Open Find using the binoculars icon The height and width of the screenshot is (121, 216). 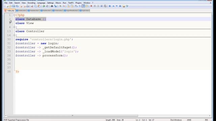tap(52, 6)
